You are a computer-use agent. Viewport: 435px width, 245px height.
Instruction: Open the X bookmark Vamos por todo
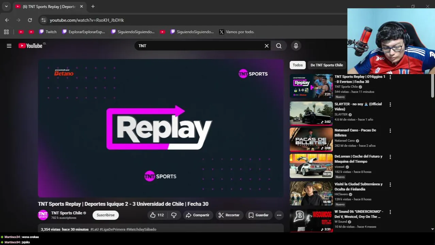(237, 32)
